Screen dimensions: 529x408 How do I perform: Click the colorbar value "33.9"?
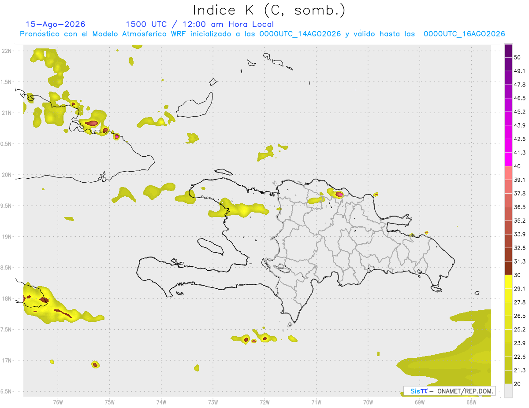click(520, 234)
